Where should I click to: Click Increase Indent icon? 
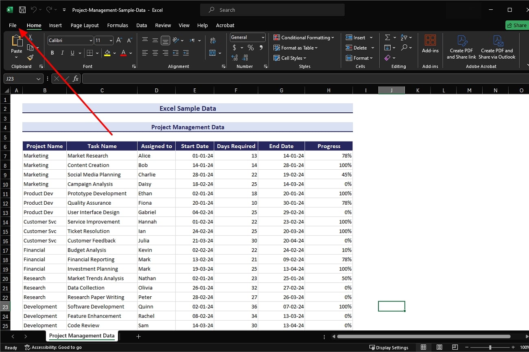(186, 53)
